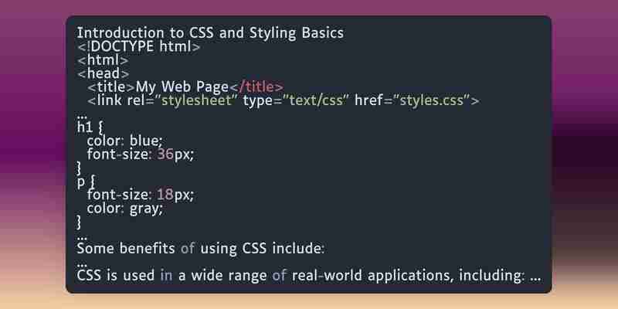
Task: Click the h1 selector line
Action: 90,127
